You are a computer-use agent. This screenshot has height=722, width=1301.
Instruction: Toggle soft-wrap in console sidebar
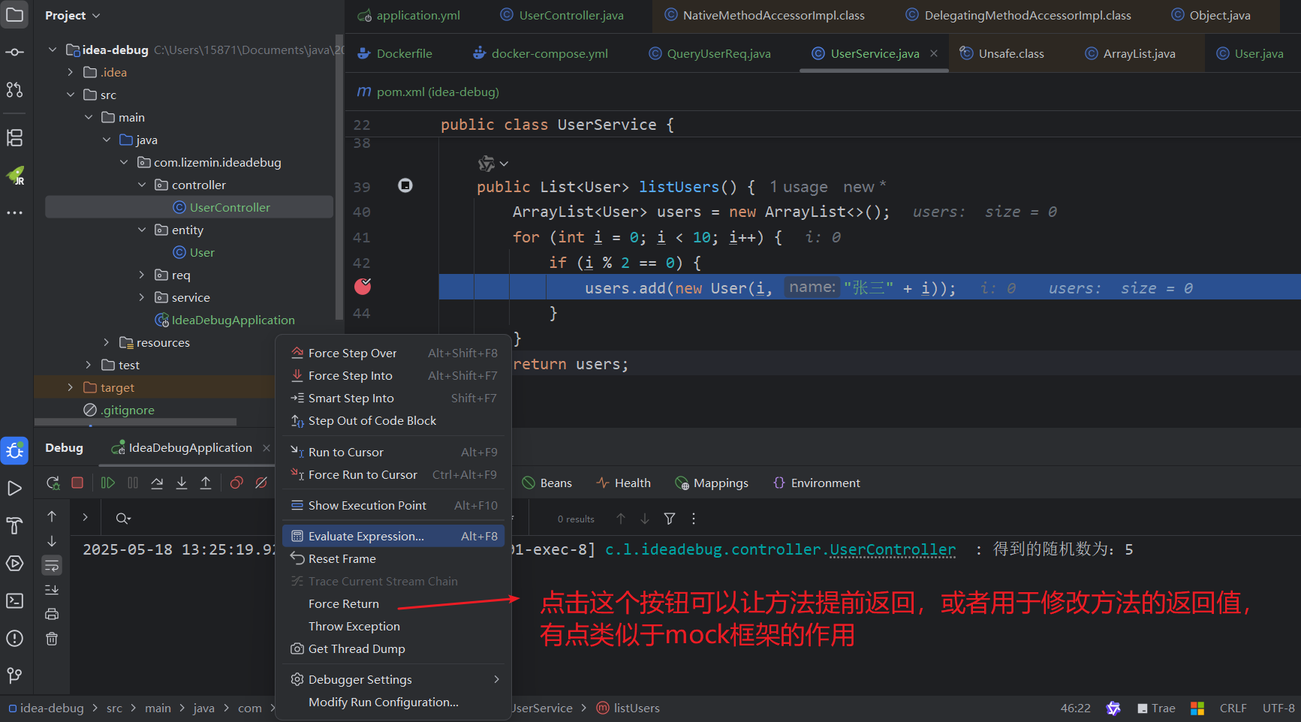[52, 565]
